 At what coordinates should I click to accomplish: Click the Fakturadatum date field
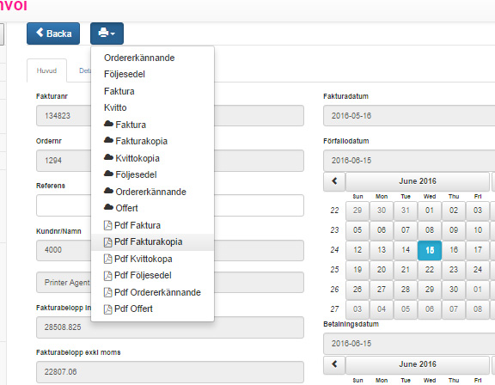point(409,116)
